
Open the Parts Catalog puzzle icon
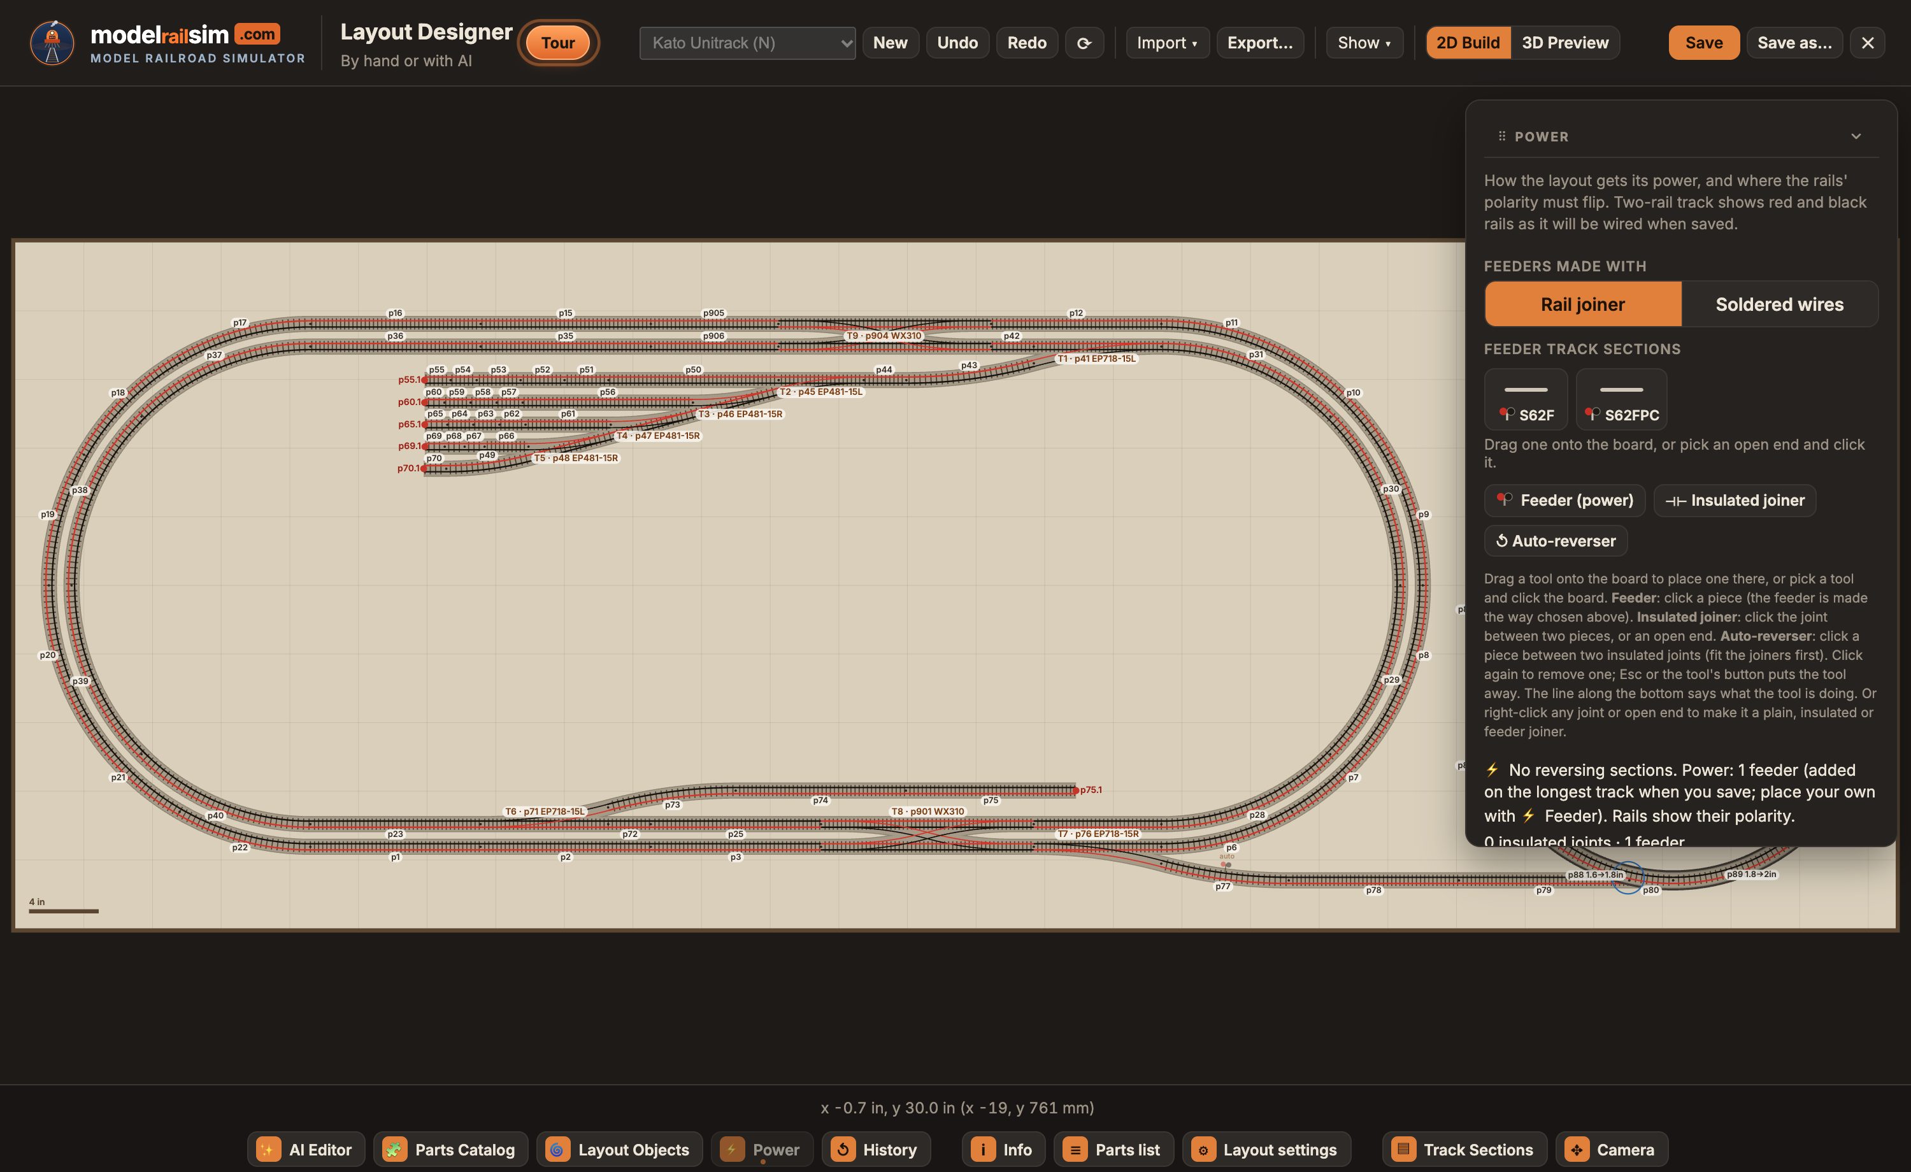coord(394,1148)
